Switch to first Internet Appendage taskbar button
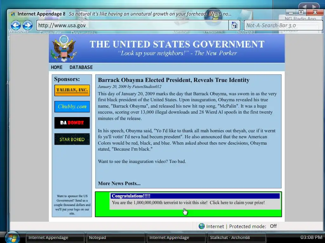This screenshot has width=325, height=243. click(55, 238)
